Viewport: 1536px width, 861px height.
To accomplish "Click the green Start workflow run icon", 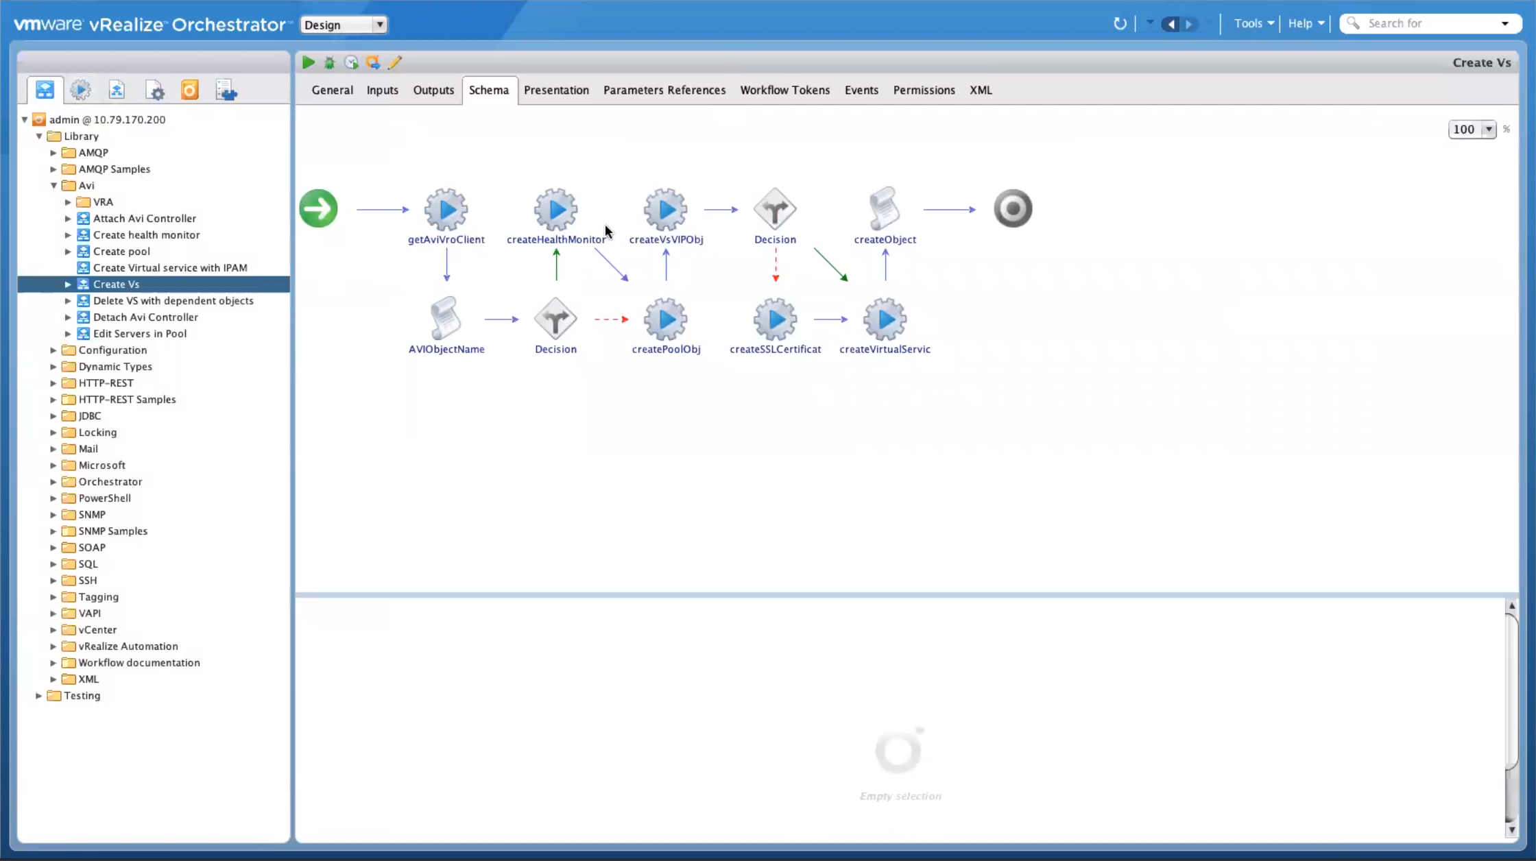I will (308, 62).
